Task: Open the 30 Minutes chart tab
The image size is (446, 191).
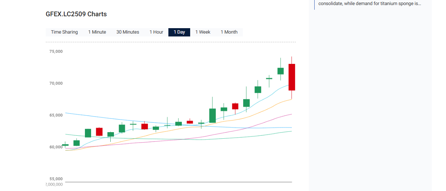Action: (128, 32)
